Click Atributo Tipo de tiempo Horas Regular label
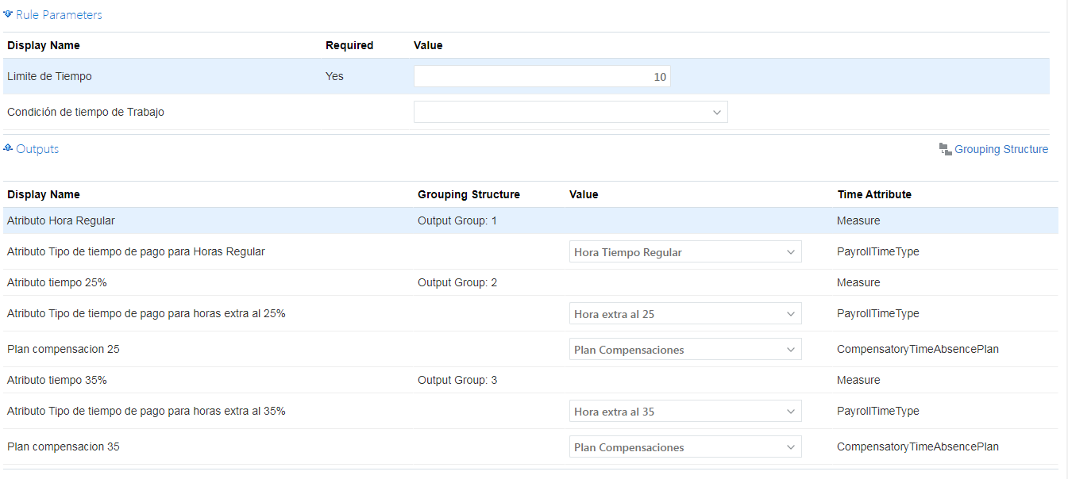This screenshot has width=1068, height=479. (x=136, y=251)
